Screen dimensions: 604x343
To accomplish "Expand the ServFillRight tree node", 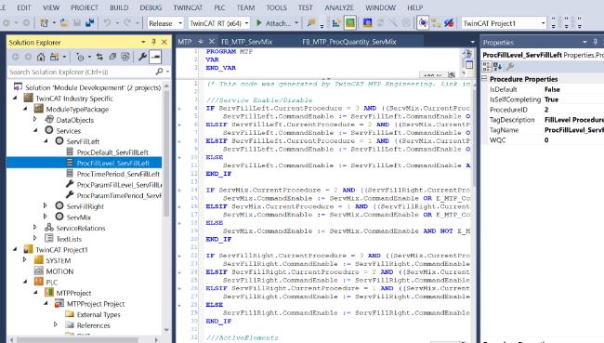I will tap(46, 205).
